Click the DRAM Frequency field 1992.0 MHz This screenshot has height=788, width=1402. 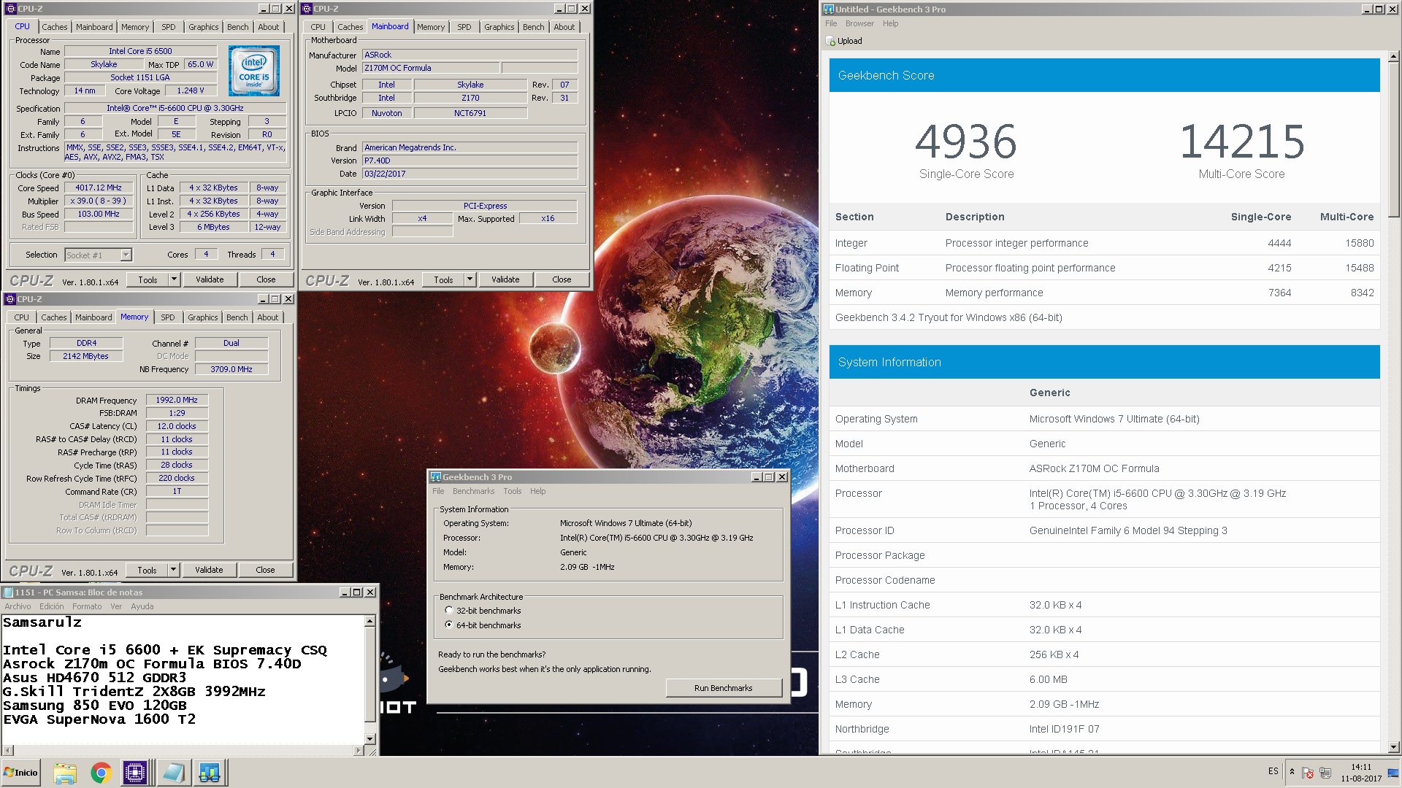pyautogui.click(x=177, y=400)
